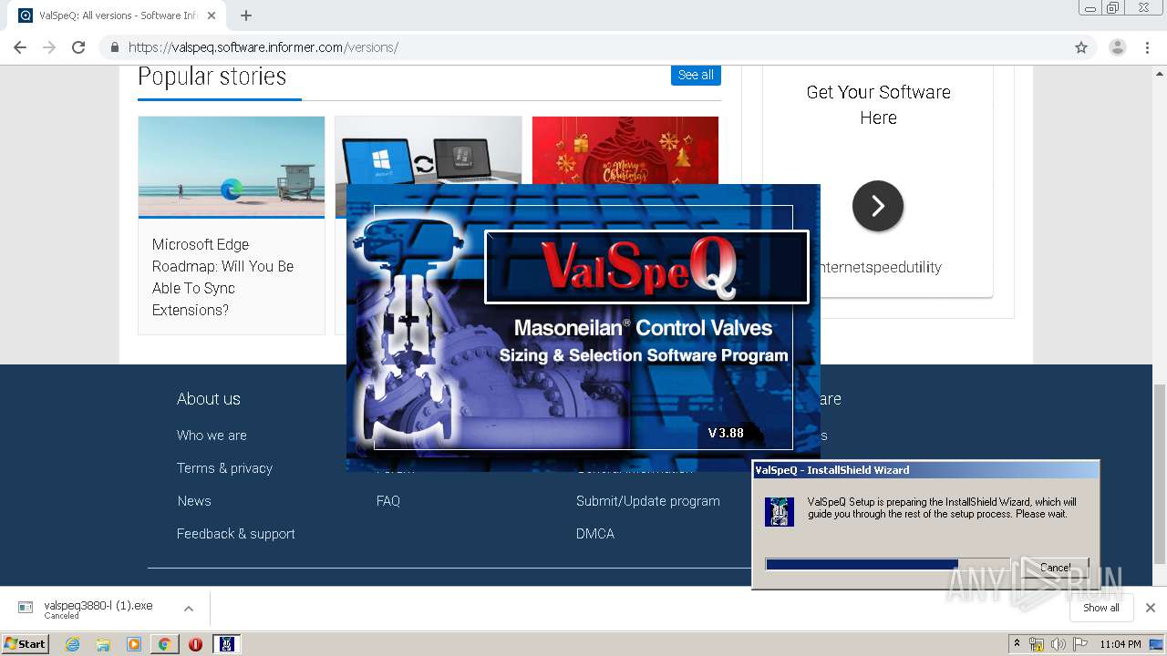Bookmark this page with the star icon
Image resolution: width=1167 pixels, height=656 pixels.
[x=1081, y=47]
